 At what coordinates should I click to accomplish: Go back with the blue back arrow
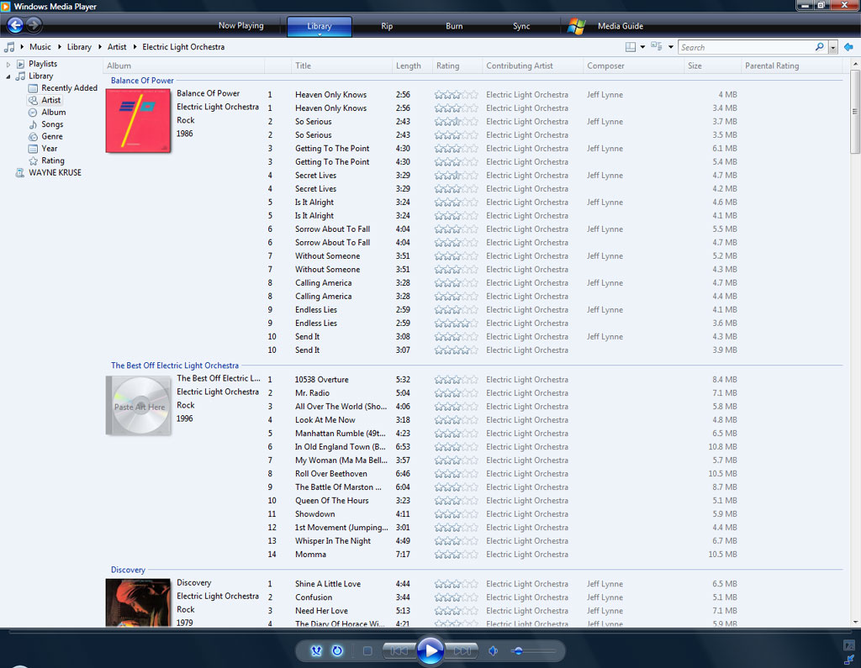pyautogui.click(x=15, y=24)
